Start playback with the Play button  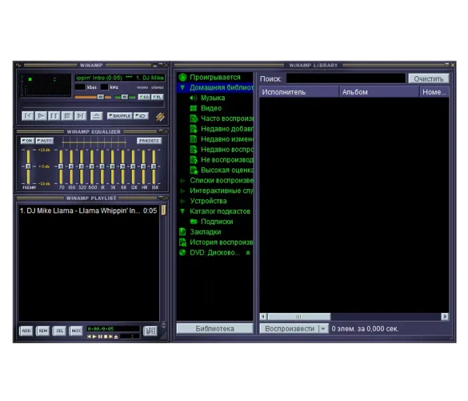point(41,116)
